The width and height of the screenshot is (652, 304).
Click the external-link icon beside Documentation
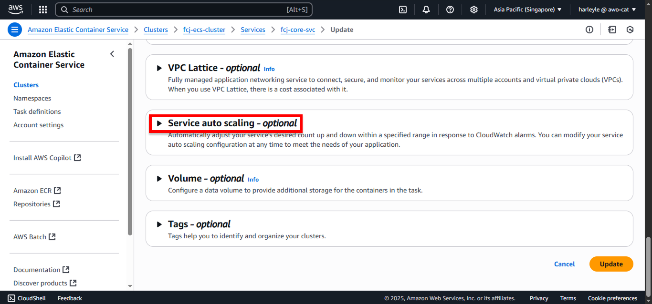click(66, 269)
